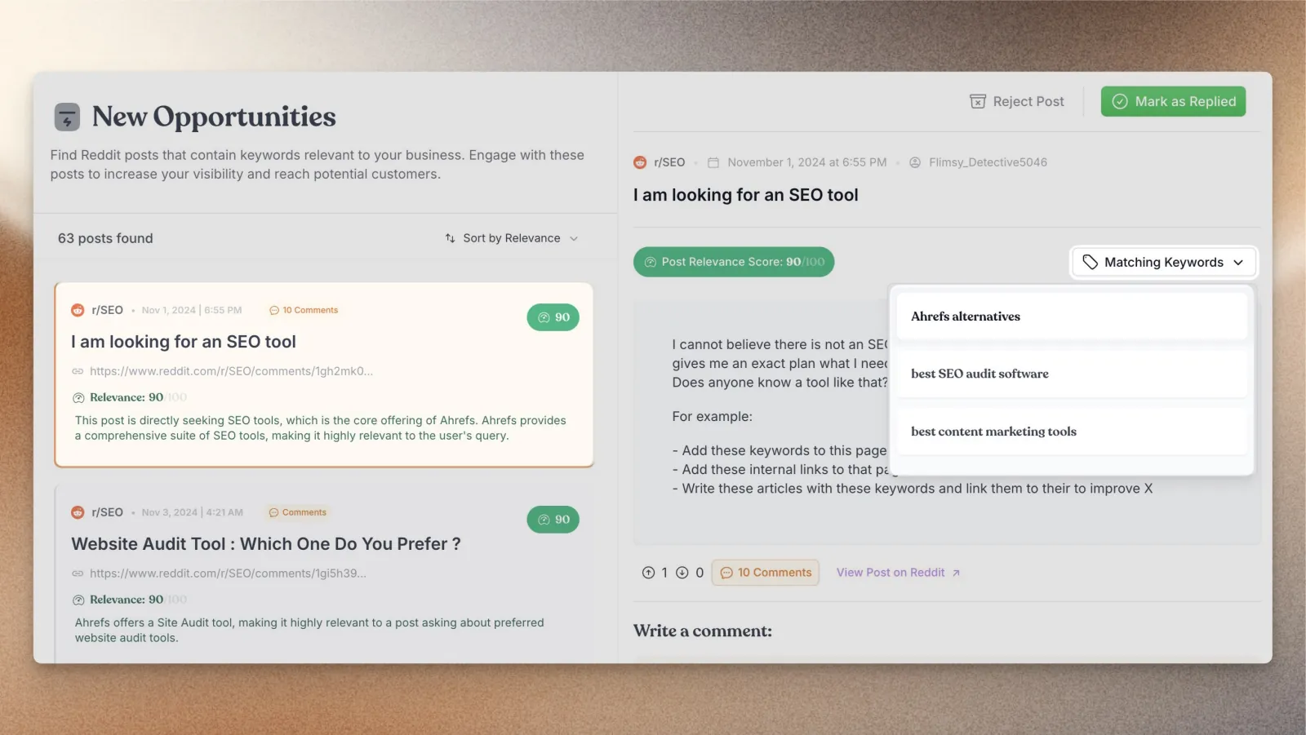Select the Ahrefs alternatives keyword

[1072, 317]
